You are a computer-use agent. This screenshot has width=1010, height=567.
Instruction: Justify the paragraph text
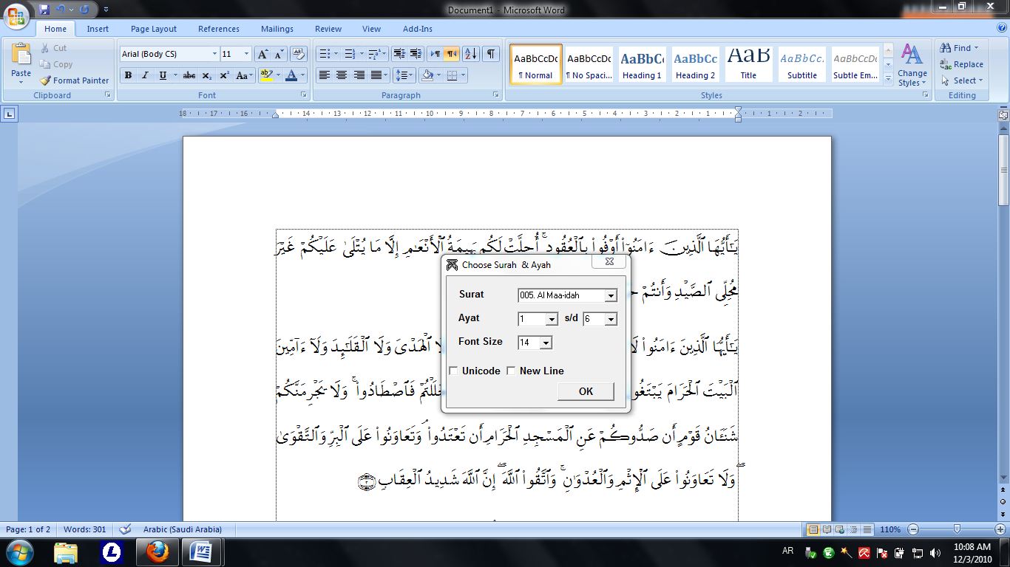[x=376, y=75]
